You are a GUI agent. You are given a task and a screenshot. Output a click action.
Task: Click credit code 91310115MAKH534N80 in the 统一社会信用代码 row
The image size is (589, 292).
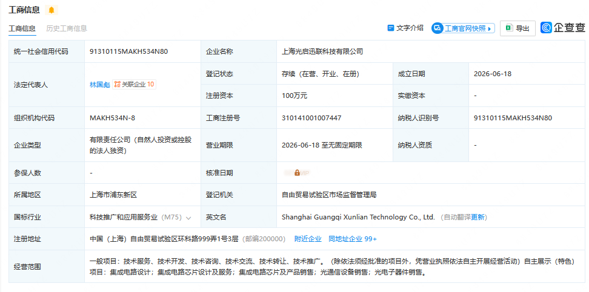coord(128,52)
